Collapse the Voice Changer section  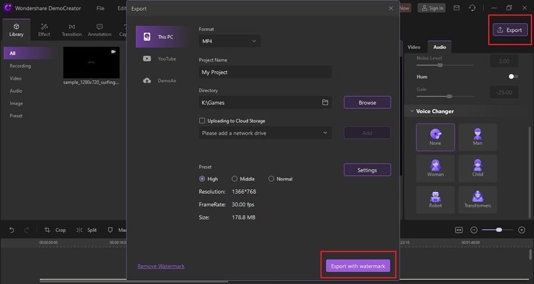(411, 111)
